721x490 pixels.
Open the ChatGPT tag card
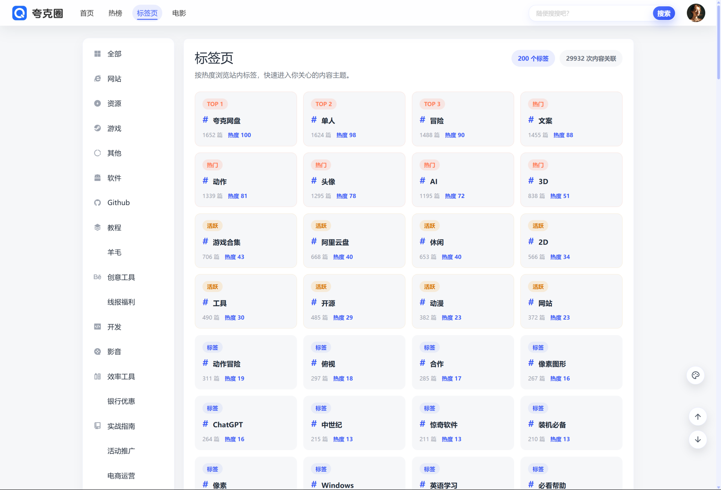click(246, 423)
